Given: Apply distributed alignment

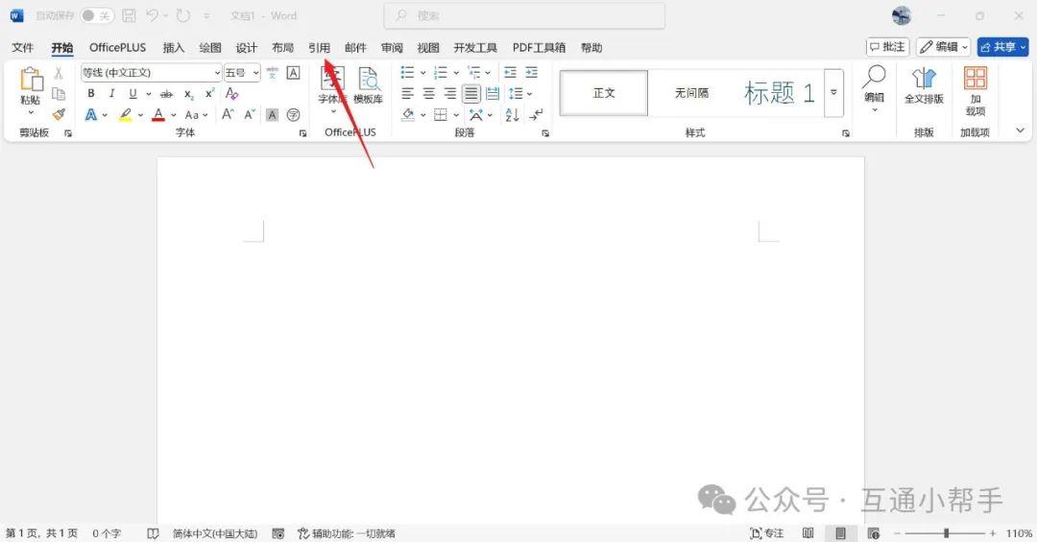Looking at the screenshot, I should click(492, 94).
